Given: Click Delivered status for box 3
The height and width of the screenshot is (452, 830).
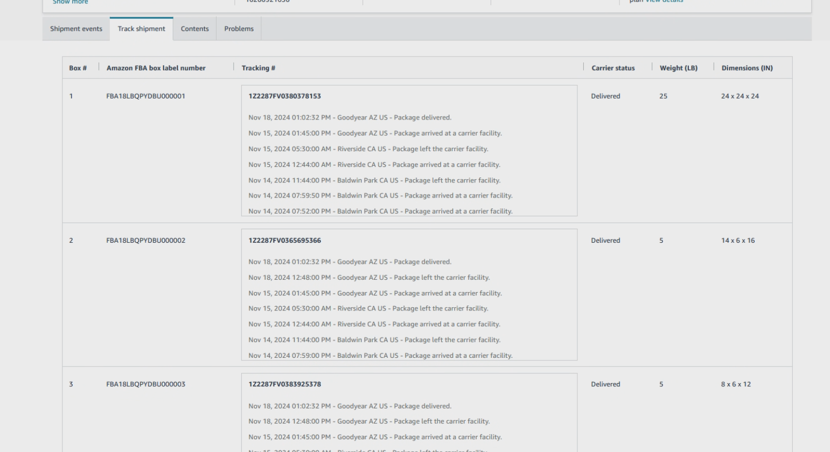Looking at the screenshot, I should pos(605,384).
